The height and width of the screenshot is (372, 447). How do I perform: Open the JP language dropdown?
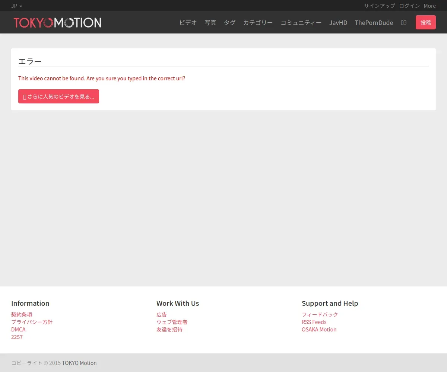click(17, 6)
